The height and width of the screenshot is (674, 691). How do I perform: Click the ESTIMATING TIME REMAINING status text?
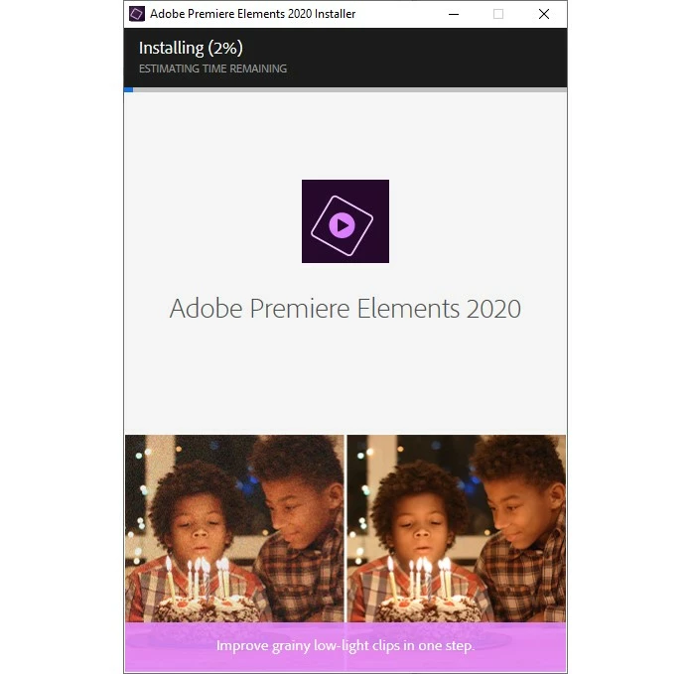[x=212, y=68]
